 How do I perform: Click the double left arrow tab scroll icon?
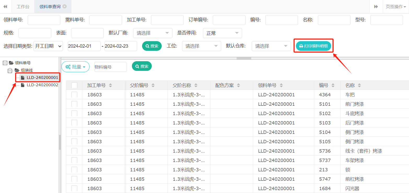pos(5,7)
